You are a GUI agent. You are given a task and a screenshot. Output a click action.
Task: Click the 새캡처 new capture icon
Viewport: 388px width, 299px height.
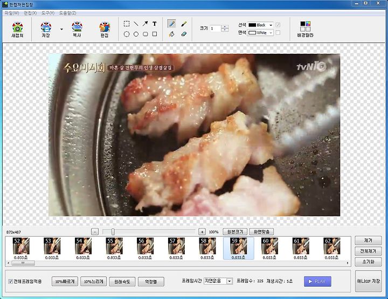17,30
